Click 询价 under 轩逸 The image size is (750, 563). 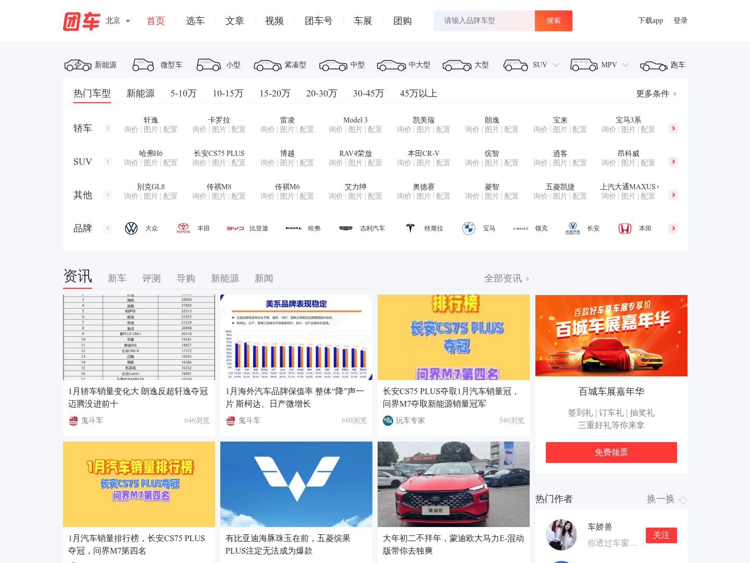tap(131, 129)
